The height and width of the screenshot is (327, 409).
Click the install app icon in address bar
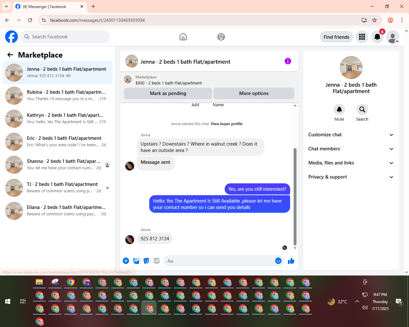point(364,20)
